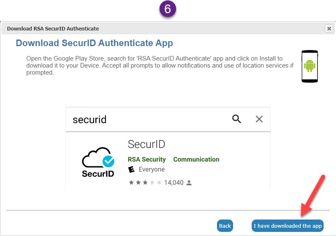Open the RSA Security developer link
This screenshot has height=236, width=336.
[147, 159]
